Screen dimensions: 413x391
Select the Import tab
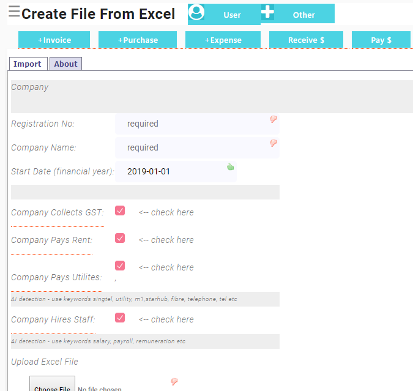click(x=28, y=64)
